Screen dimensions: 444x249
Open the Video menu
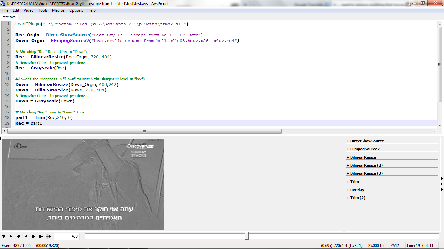tap(29, 10)
